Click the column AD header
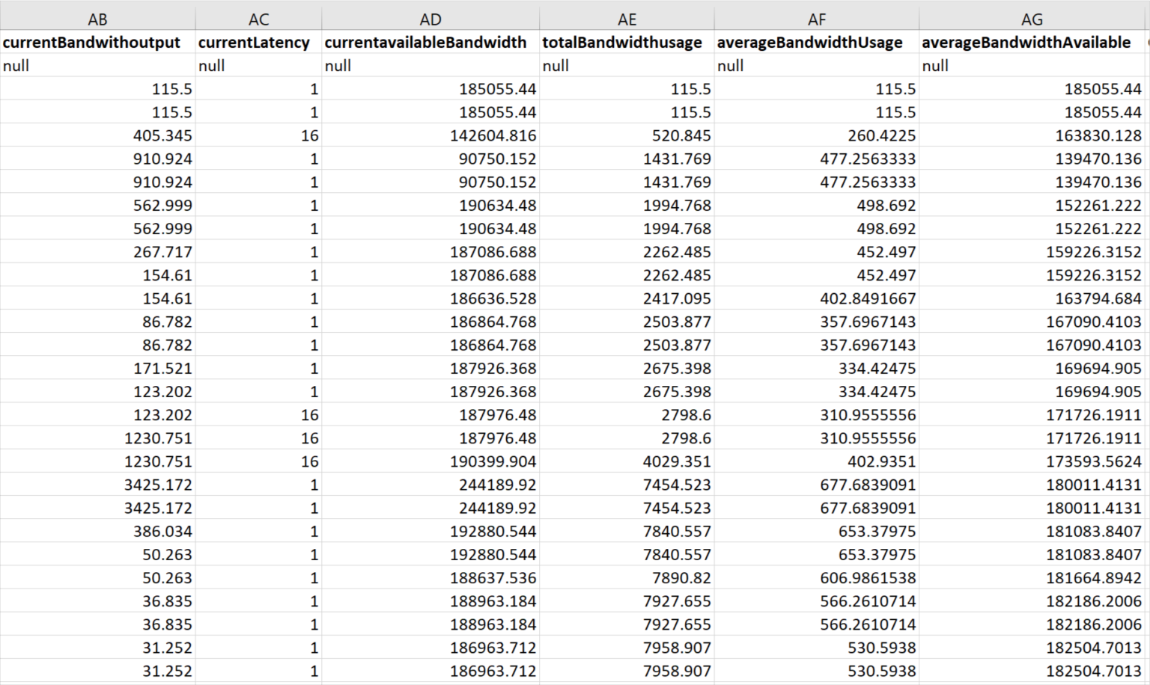Viewport: 1150px width, 685px height. click(431, 19)
